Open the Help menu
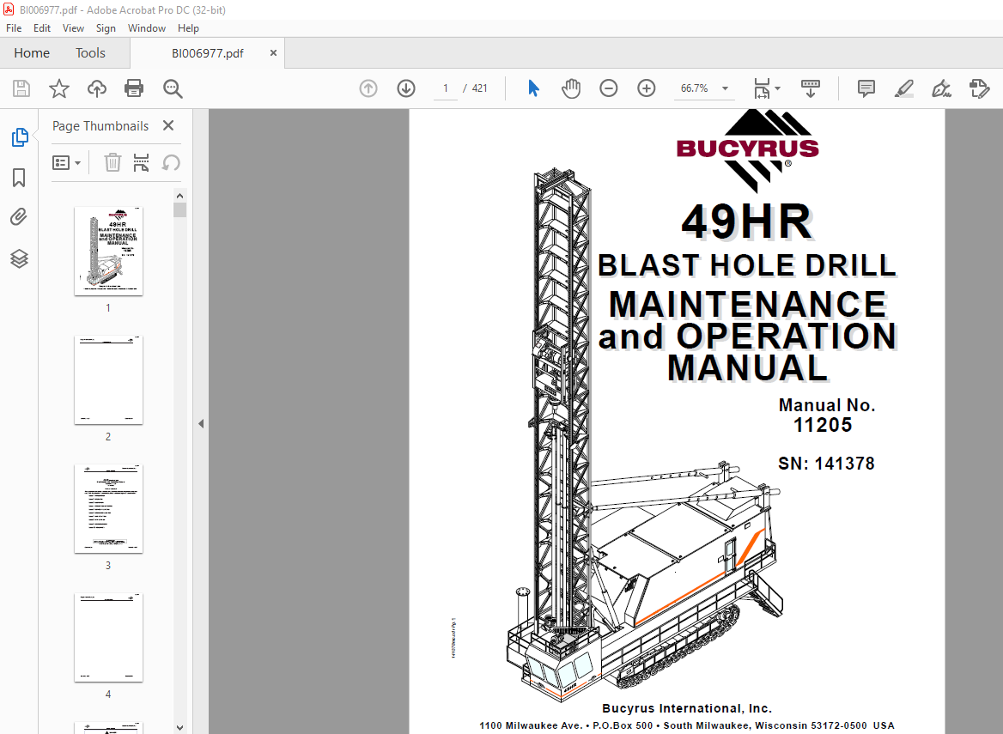 pyautogui.click(x=188, y=28)
